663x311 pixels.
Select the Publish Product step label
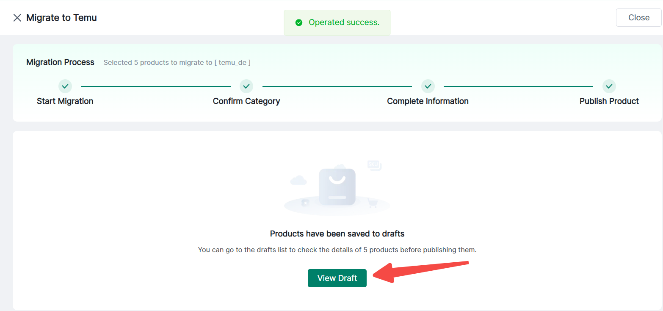[x=609, y=101]
